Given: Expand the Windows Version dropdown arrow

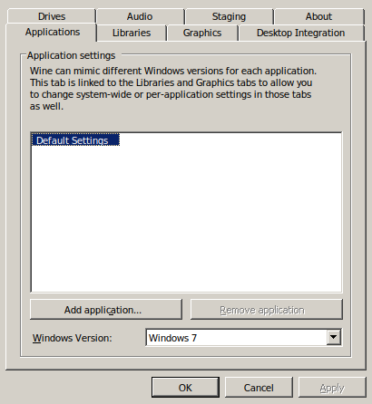Looking at the screenshot, I should click(x=333, y=337).
